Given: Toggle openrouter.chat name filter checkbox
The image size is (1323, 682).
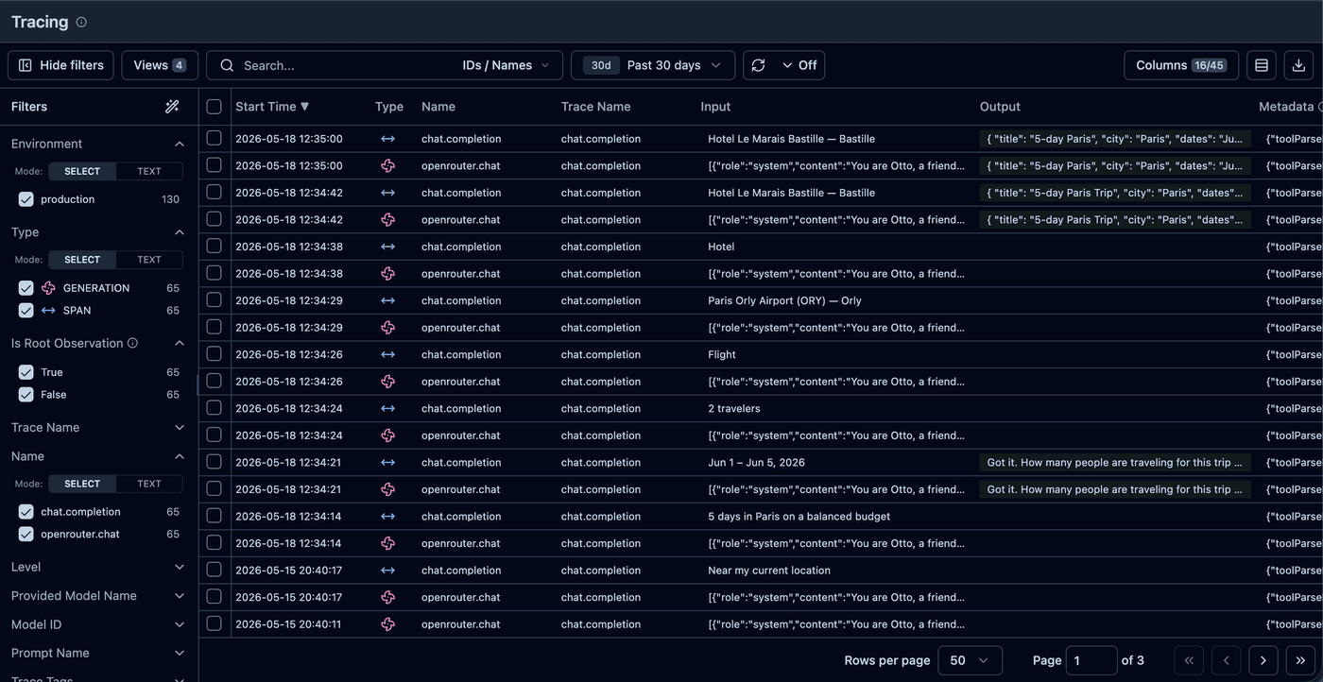Looking at the screenshot, I should tap(26, 534).
